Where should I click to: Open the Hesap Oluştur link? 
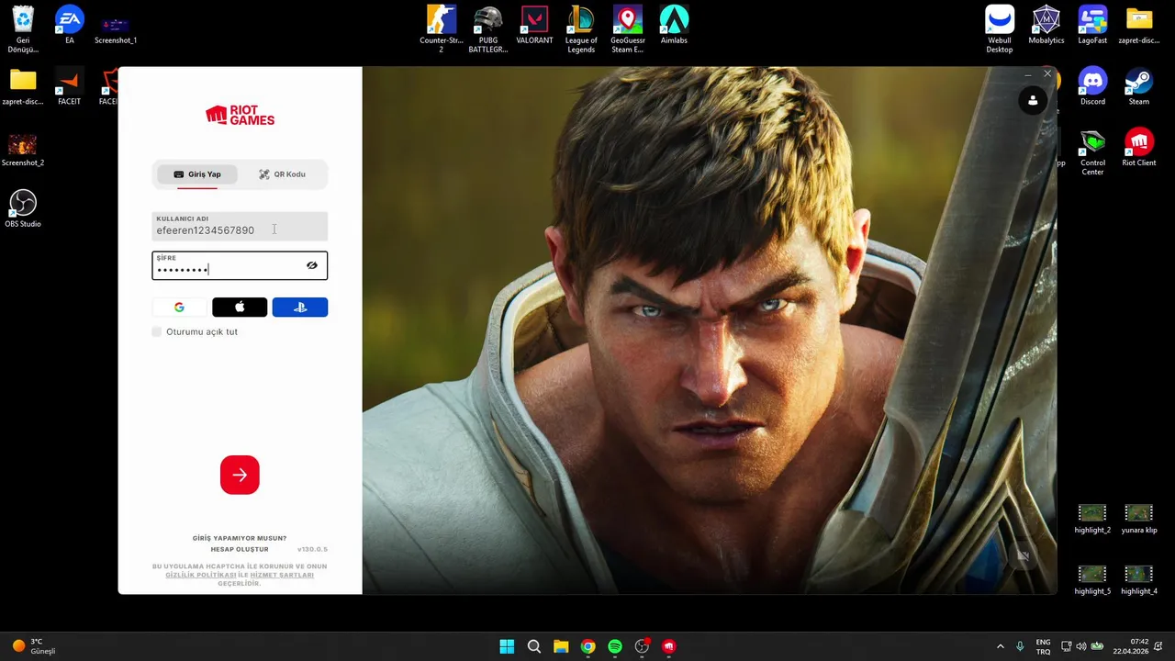(240, 549)
